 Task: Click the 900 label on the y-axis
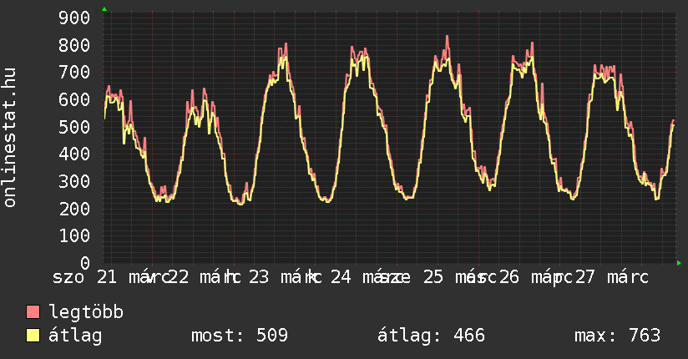[75, 18]
